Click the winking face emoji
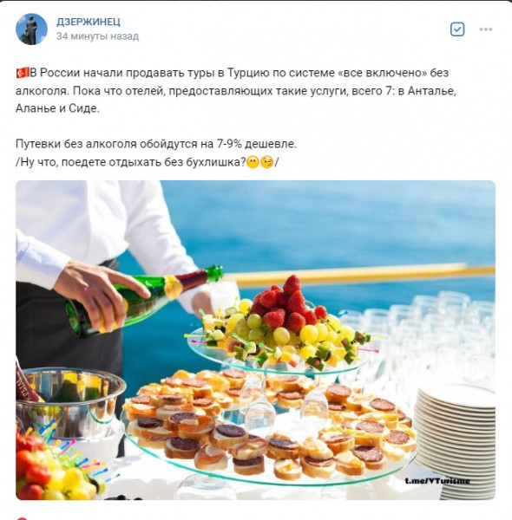This screenshot has height=520, width=512. (267, 162)
